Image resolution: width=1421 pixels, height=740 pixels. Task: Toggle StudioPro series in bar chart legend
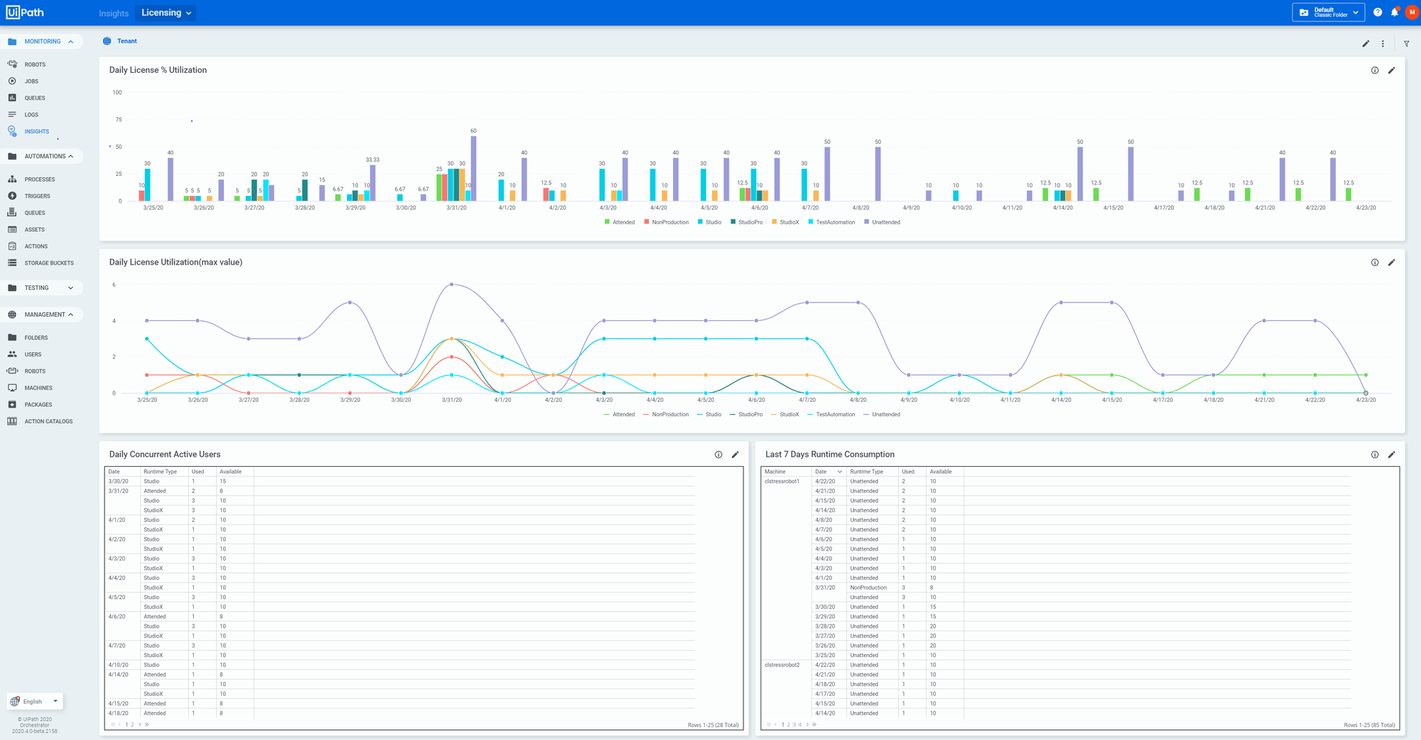746,222
